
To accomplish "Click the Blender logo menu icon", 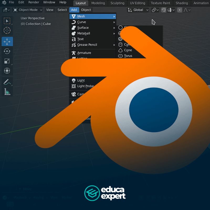I will click(x=4, y=3).
